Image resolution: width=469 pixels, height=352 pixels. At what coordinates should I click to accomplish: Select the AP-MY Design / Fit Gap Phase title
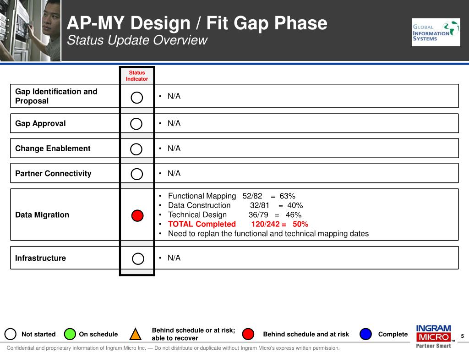(197, 23)
